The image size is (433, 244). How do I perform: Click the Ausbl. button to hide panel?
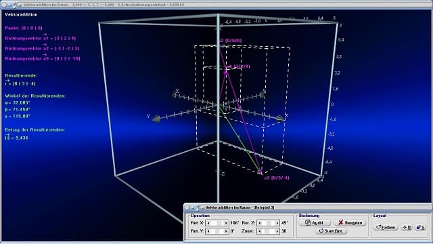point(315,223)
